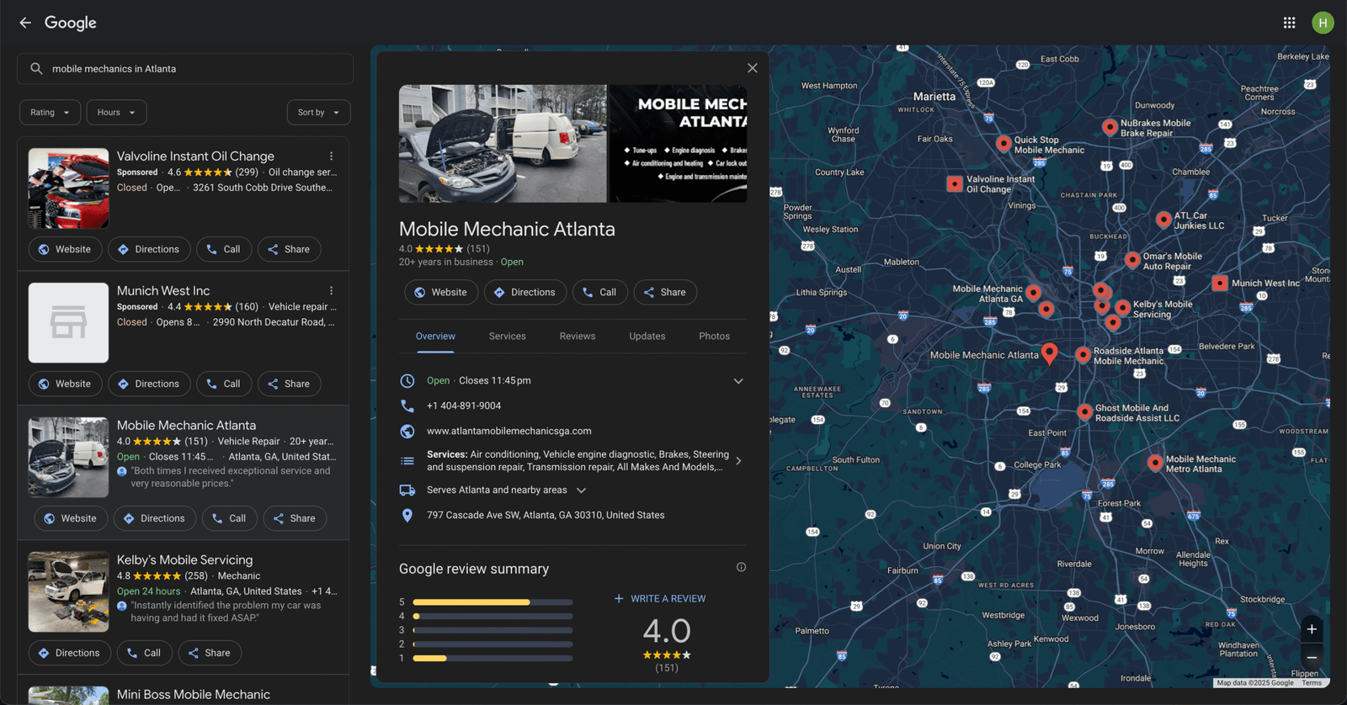The image size is (1347, 705).
Task: Click the 5-star rating bar
Action: tap(492, 602)
